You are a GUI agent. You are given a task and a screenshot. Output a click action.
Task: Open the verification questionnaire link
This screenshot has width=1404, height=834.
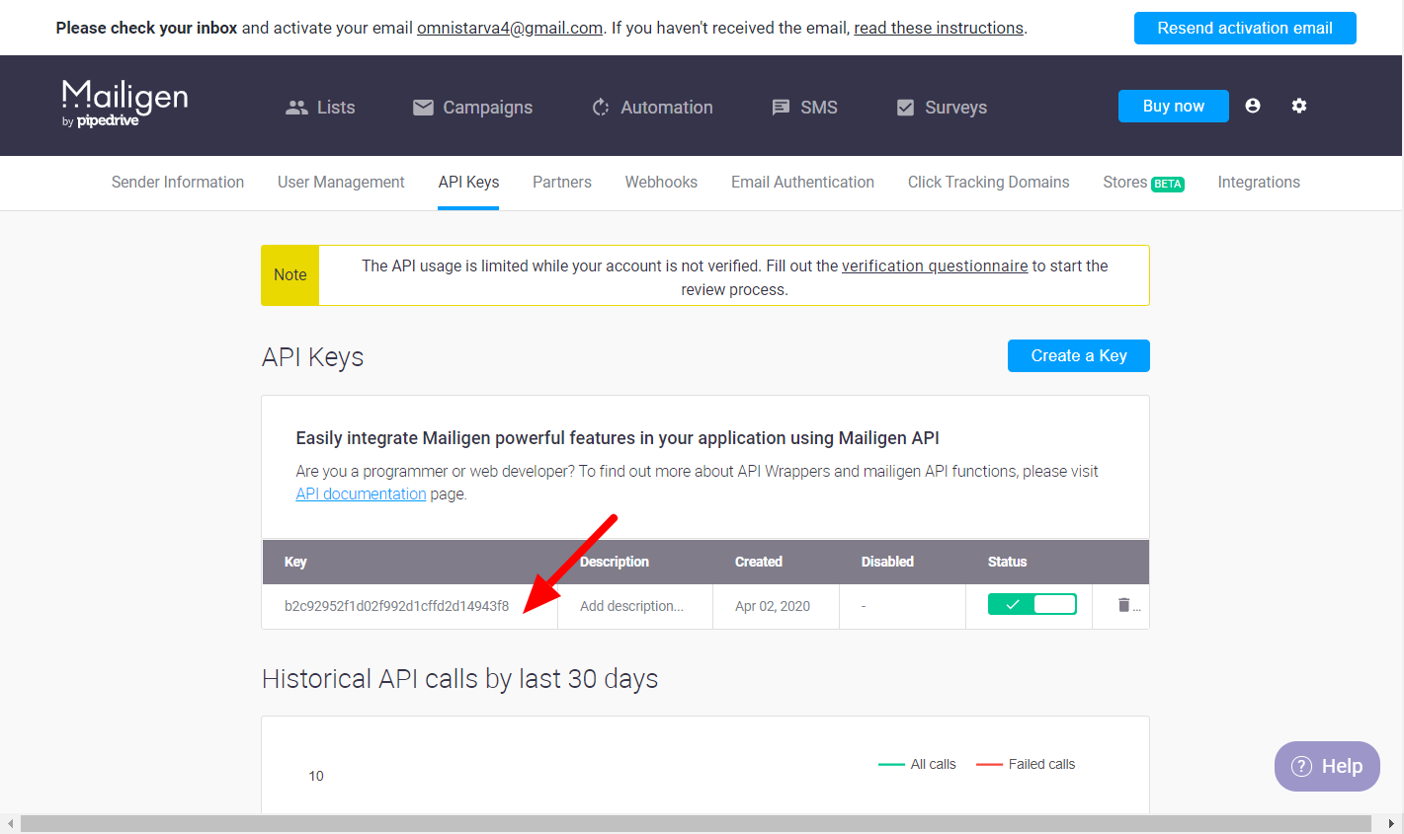pyautogui.click(x=935, y=266)
